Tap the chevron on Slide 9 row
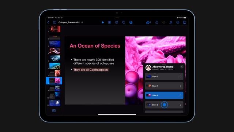Viewport: 234px width, 132px height. 181,105
